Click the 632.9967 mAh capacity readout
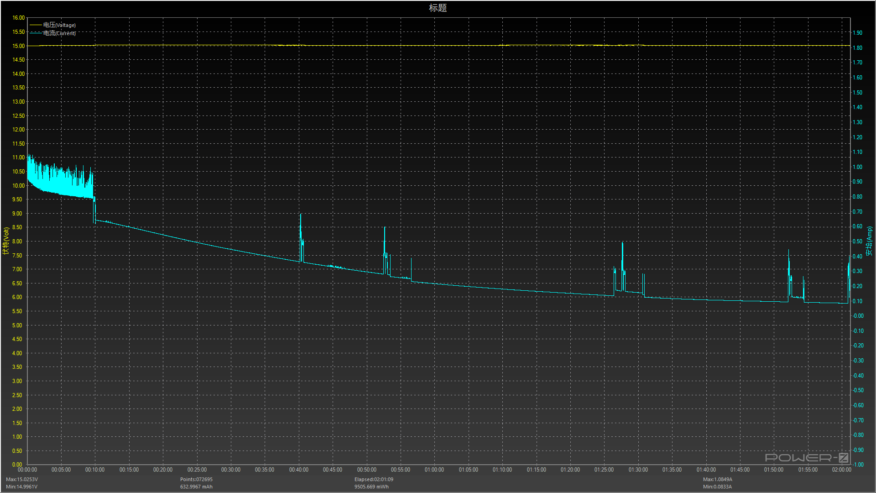 (196, 487)
